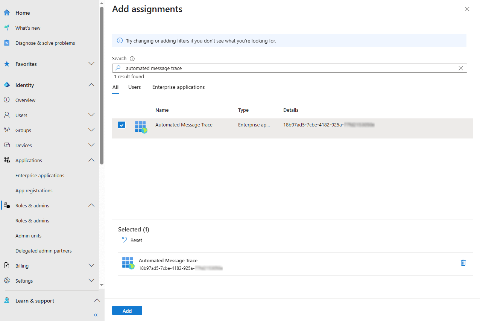480x321 pixels.
Task: Click the Roles & admins section icon
Action: [7, 205]
